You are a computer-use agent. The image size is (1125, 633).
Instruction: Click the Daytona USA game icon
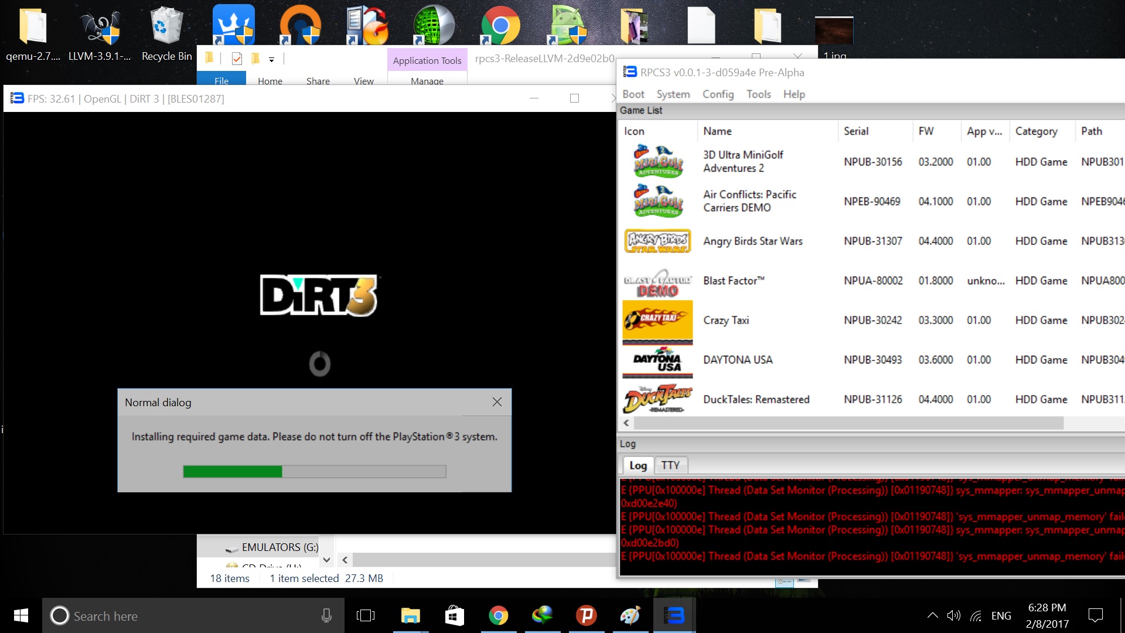click(657, 360)
